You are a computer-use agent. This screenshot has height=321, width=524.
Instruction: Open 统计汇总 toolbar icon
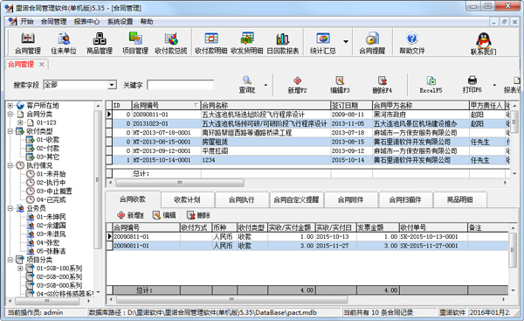pyautogui.click(x=323, y=44)
